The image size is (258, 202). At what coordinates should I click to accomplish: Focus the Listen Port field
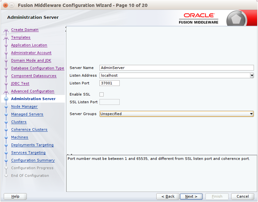109,83
